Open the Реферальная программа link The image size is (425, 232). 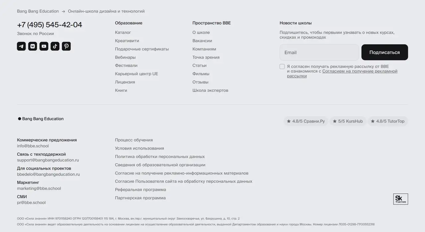tap(140, 190)
